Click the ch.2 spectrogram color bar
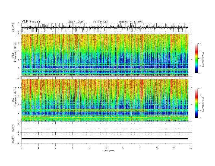215x166 pixels. [x=196, y=103]
